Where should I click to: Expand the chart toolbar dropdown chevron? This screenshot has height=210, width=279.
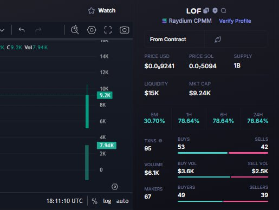coord(2,30)
